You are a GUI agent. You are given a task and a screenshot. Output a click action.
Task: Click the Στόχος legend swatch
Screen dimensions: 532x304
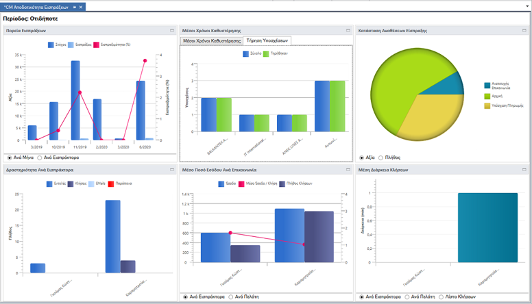51,45
